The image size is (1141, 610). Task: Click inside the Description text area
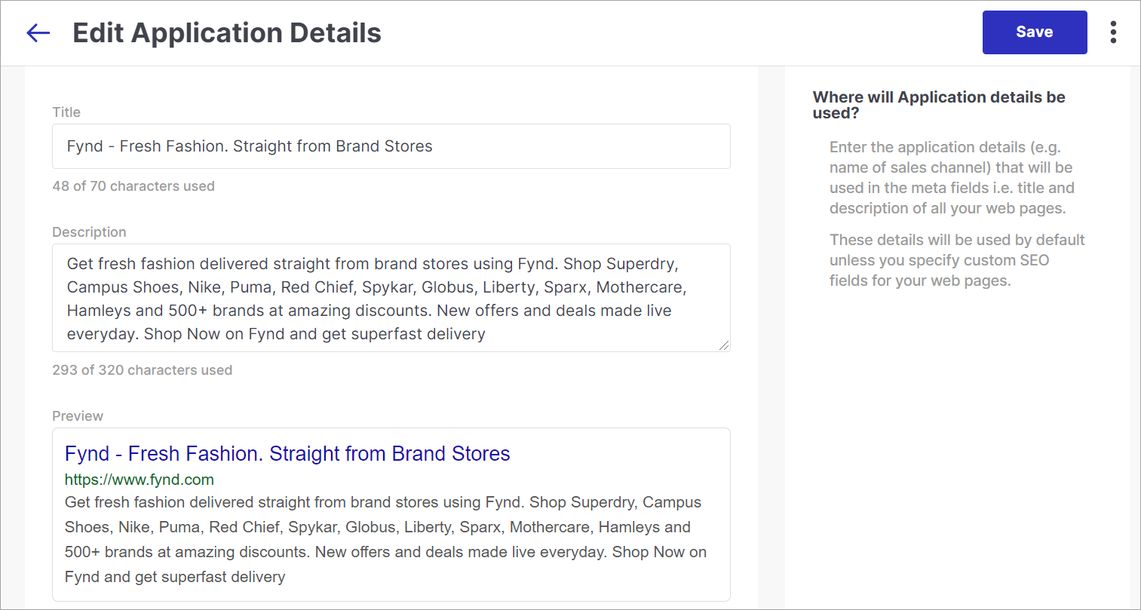(391, 298)
